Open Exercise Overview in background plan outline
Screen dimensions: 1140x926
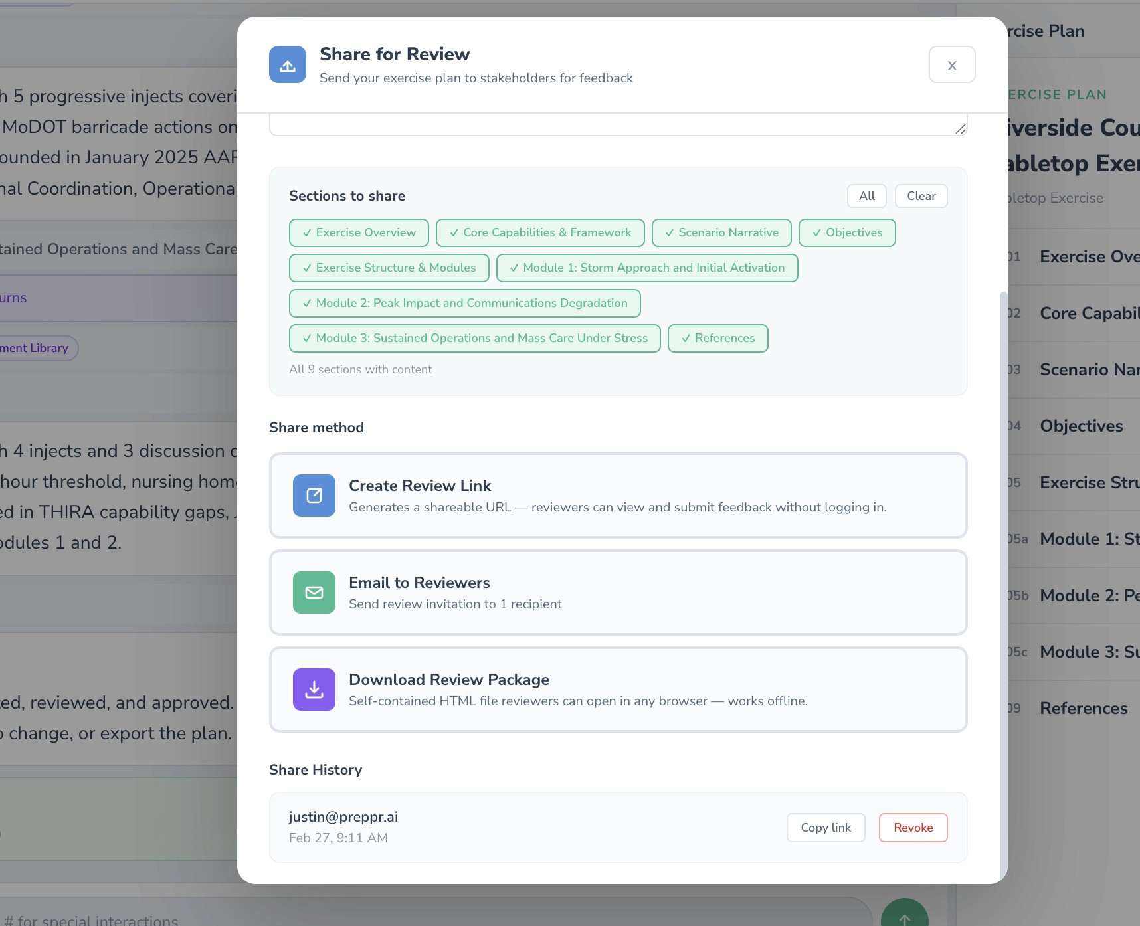click(x=1074, y=256)
